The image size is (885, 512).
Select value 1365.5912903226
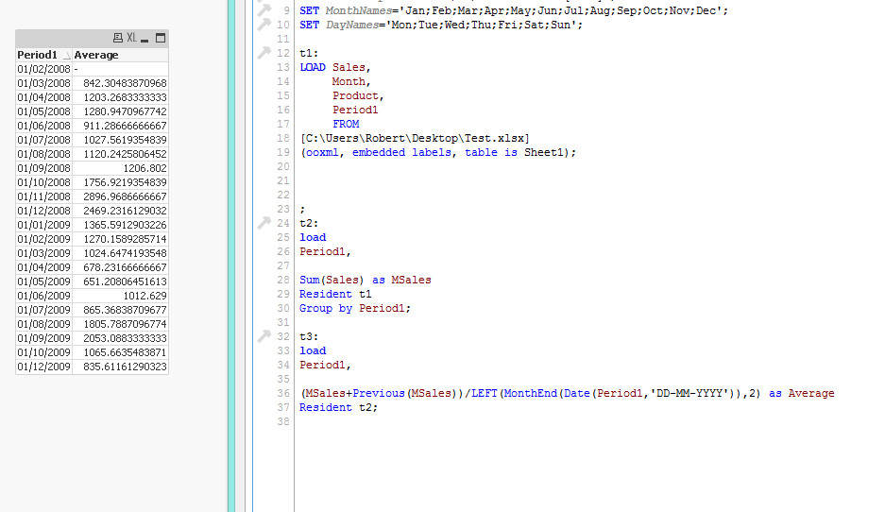coord(120,225)
